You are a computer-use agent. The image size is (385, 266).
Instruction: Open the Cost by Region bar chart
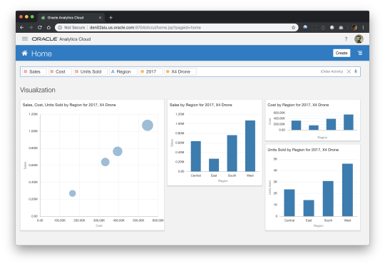click(312, 121)
